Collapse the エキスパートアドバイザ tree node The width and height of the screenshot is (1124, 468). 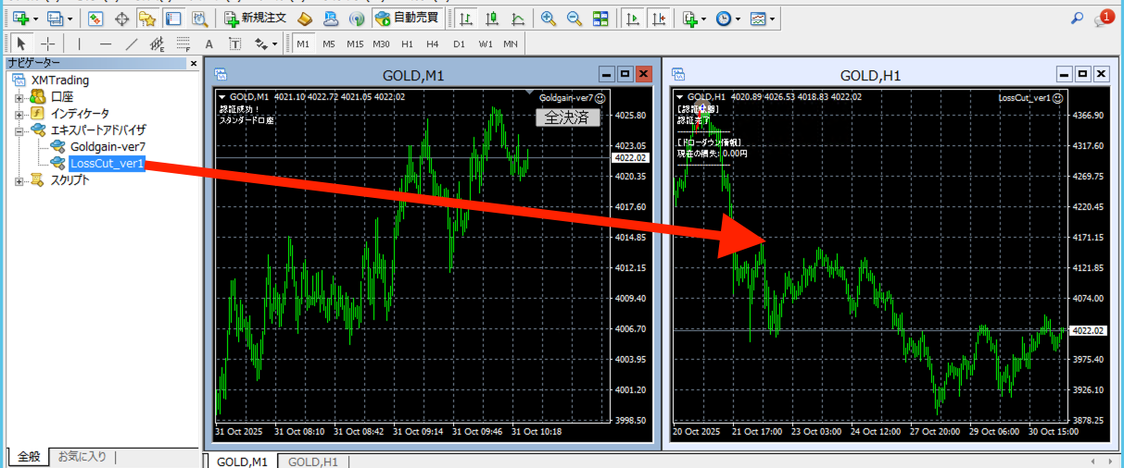19,130
